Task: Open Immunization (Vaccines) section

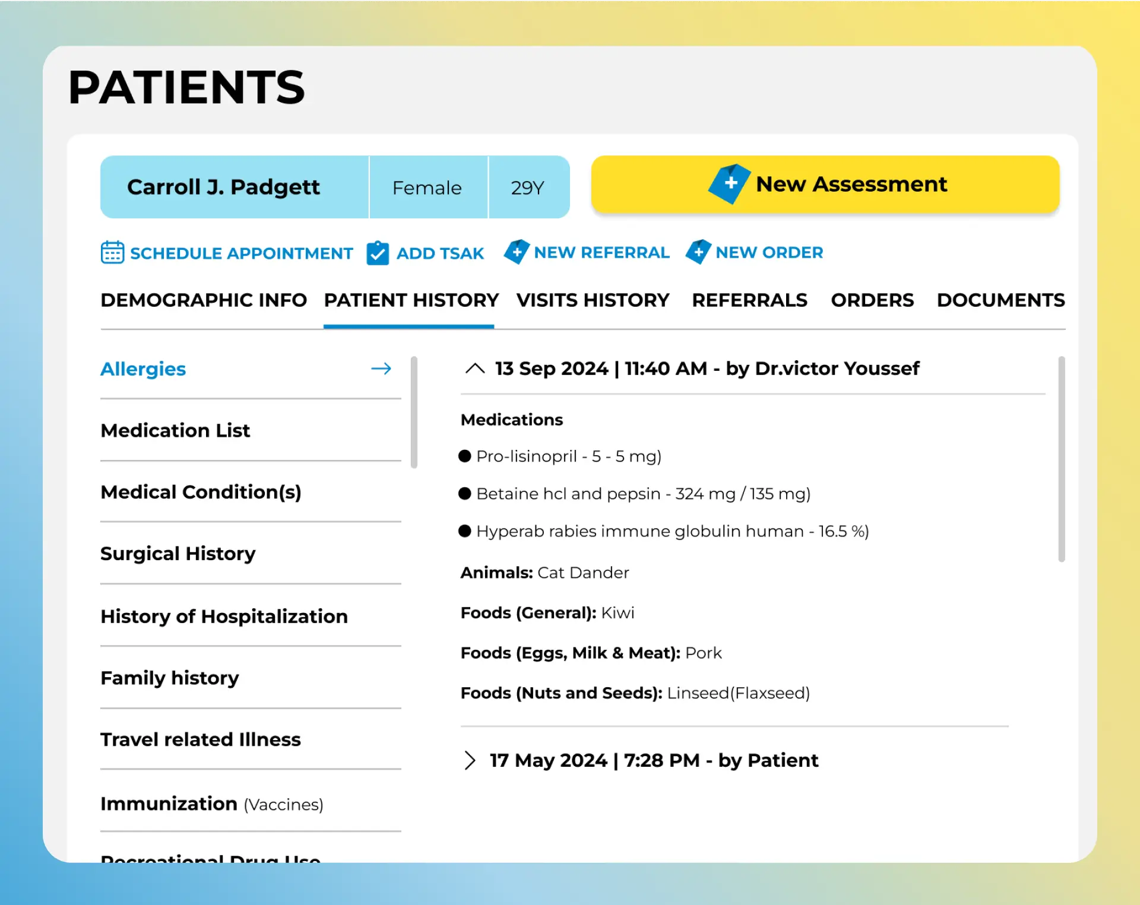Action: pyautogui.click(x=211, y=804)
